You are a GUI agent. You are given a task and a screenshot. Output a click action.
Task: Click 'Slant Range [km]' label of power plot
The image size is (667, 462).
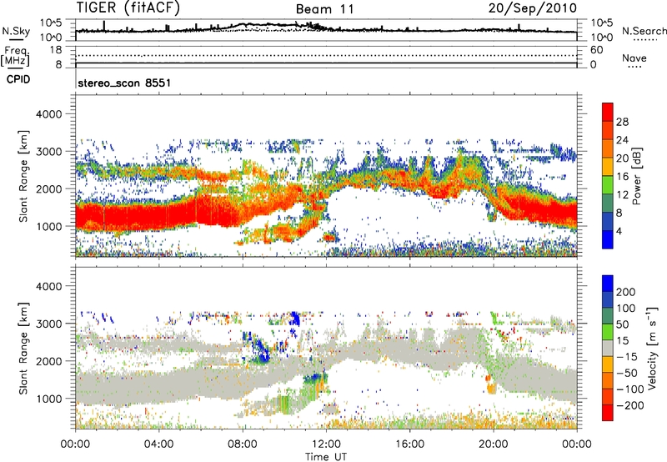(23, 176)
